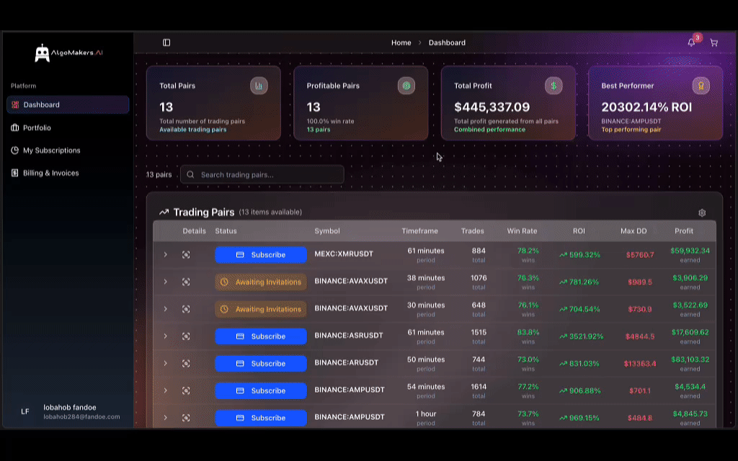Open the Total Pairs bar chart icon
This screenshot has width=738, height=461.
pyautogui.click(x=259, y=85)
